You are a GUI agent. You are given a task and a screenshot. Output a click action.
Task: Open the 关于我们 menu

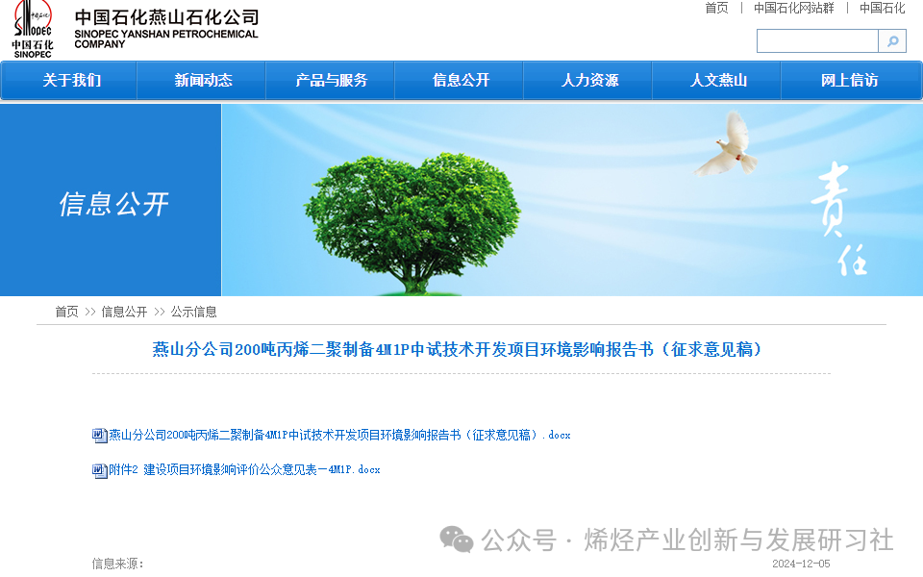[x=71, y=80]
